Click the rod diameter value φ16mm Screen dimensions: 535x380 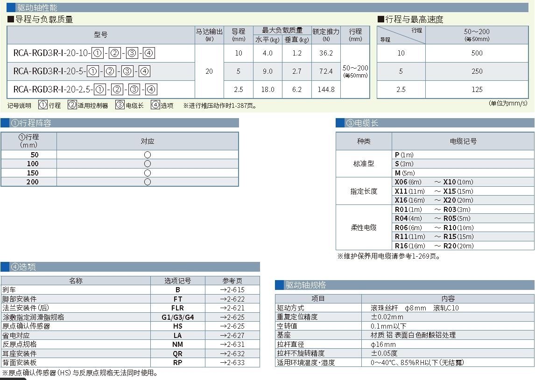pos(383,344)
